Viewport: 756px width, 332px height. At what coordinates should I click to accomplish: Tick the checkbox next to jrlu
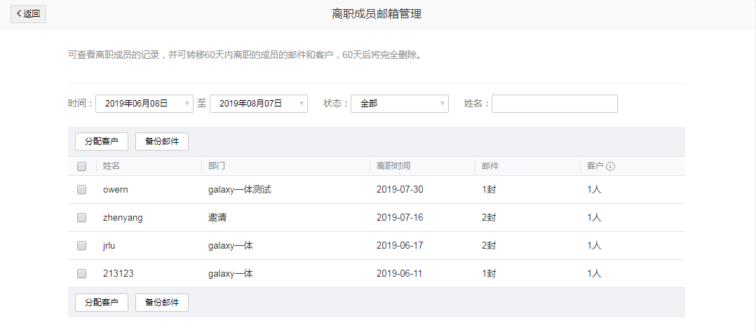81,246
